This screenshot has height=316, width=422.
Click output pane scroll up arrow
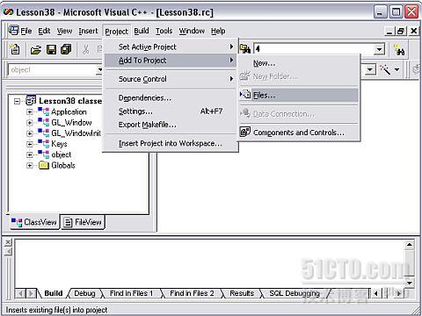click(410, 244)
